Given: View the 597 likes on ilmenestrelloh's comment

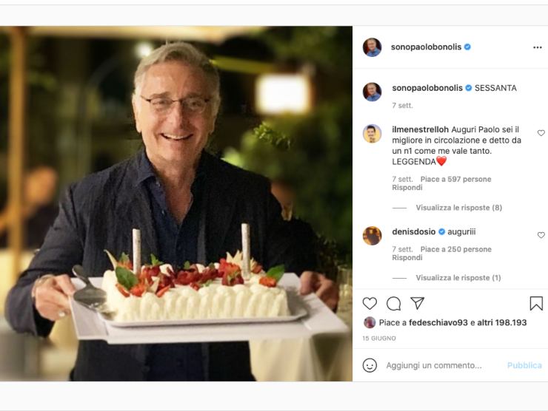Looking at the screenshot, I should click(455, 179).
